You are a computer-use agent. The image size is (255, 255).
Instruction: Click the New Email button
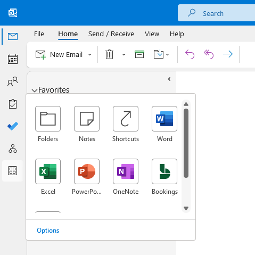(59, 54)
